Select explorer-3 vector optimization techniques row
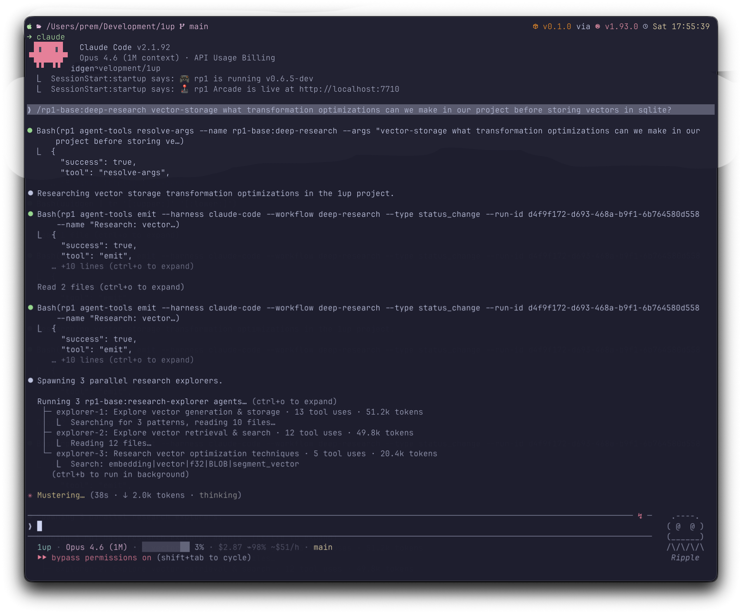The image size is (742, 614). coord(247,454)
